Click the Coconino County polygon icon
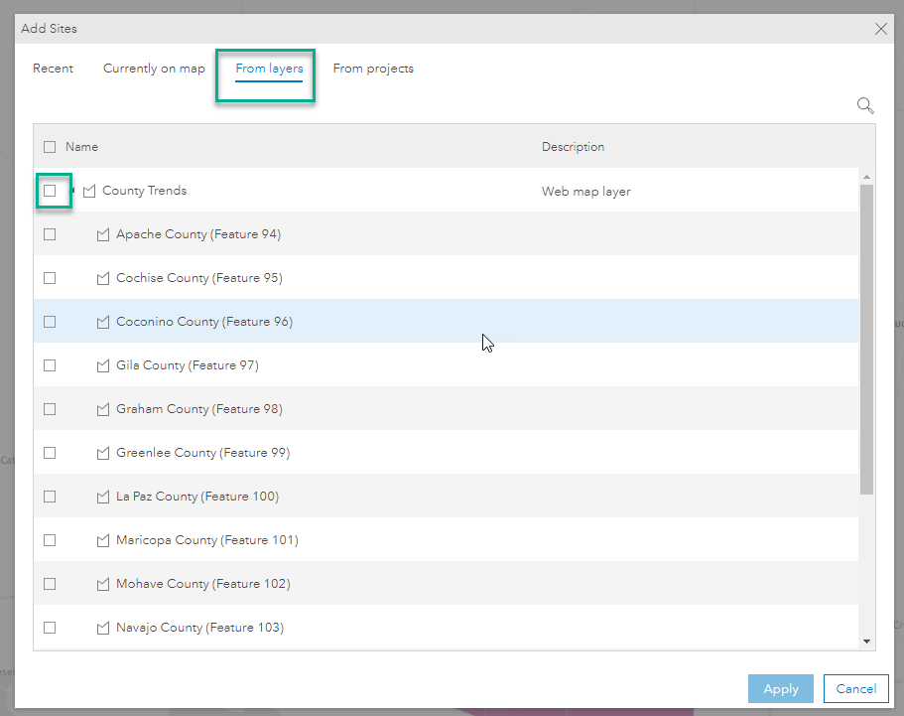This screenshot has width=904, height=716. pos(103,322)
